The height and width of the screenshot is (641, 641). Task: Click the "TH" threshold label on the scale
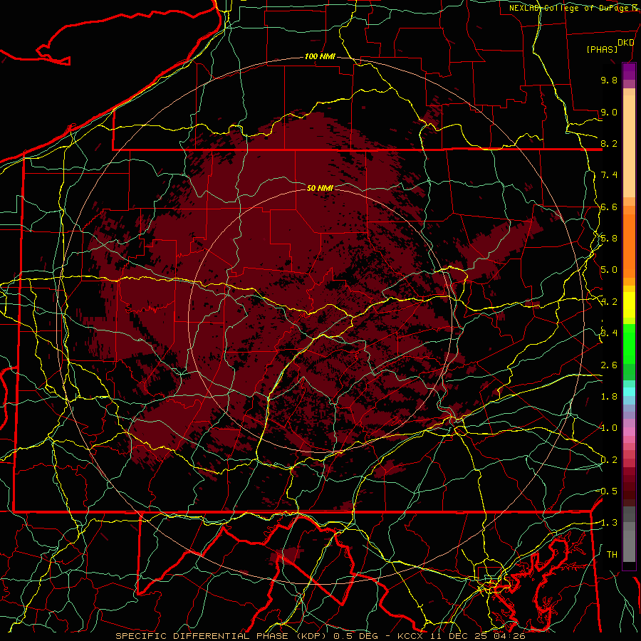(612, 555)
